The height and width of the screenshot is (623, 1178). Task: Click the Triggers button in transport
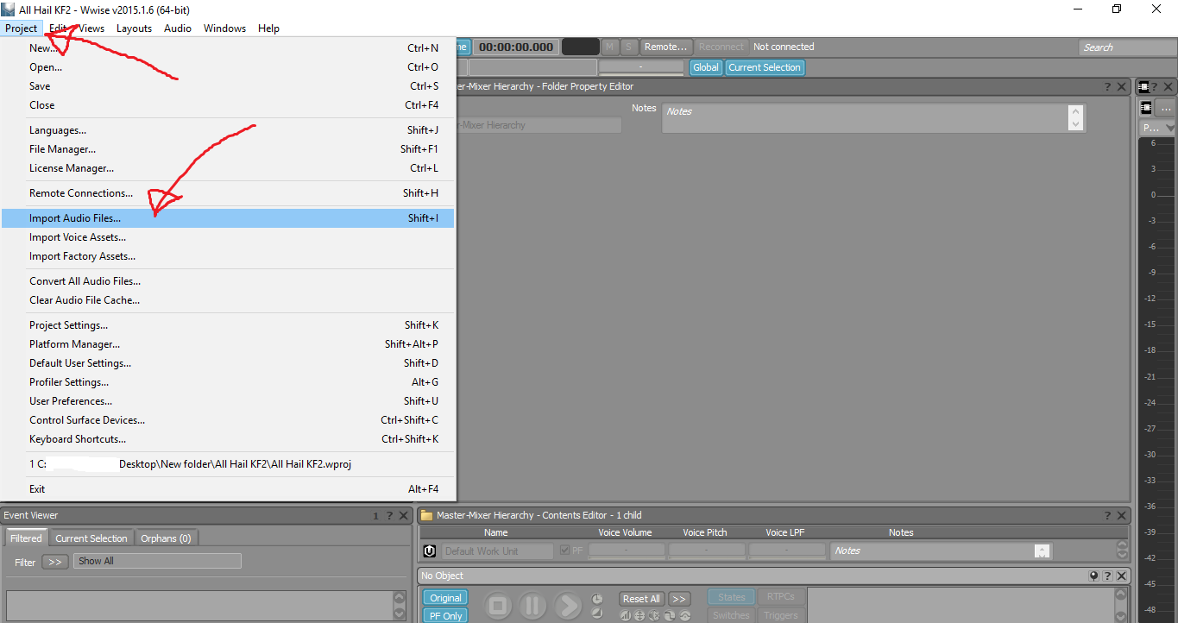tap(781, 615)
